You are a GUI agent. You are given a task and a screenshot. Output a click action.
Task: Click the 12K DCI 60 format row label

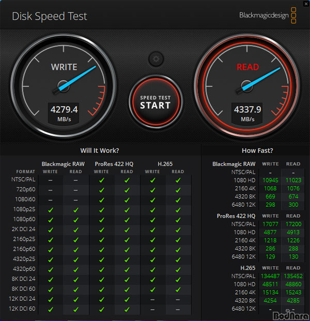pos(22,309)
